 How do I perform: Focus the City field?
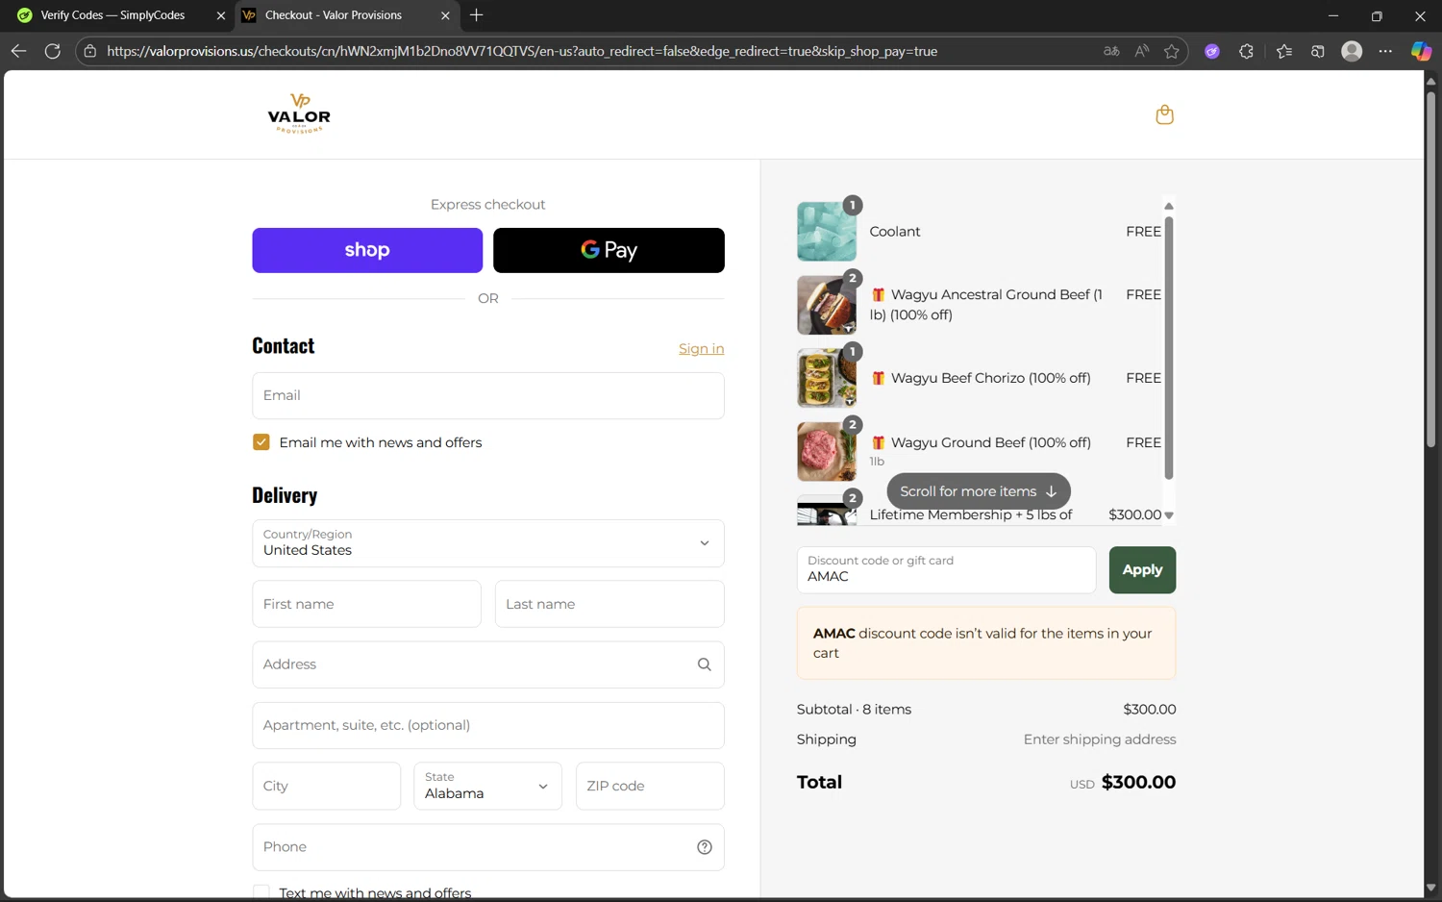pyautogui.click(x=326, y=786)
